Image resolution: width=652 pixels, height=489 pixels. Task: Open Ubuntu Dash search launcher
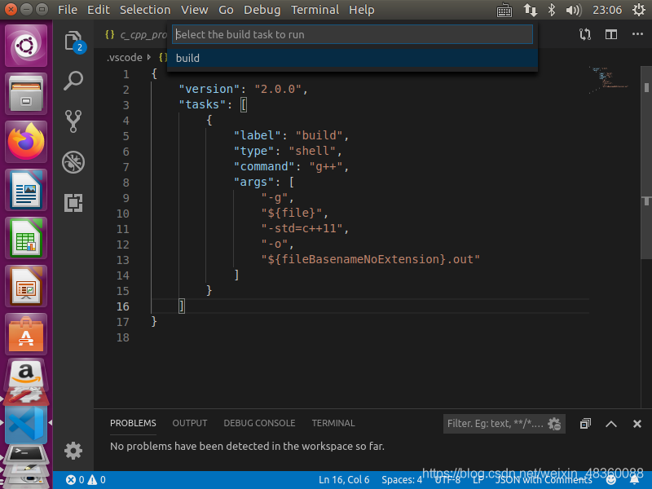click(x=26, y=45)
